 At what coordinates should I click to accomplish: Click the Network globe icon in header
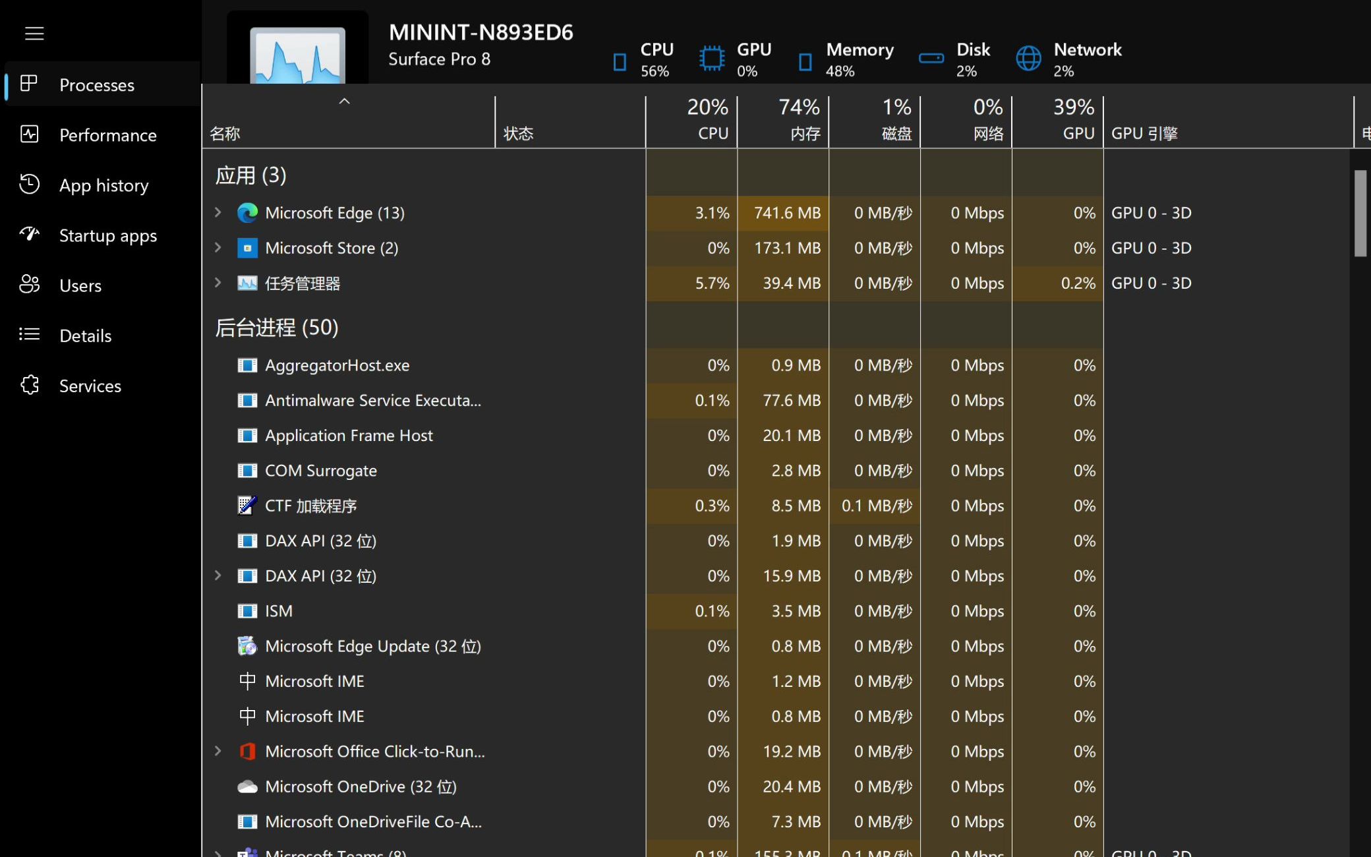pyautogui.click(x=1028, y=59)
